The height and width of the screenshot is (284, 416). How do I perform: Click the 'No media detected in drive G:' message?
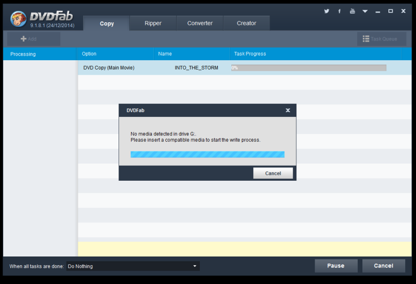tap(163, 134)
